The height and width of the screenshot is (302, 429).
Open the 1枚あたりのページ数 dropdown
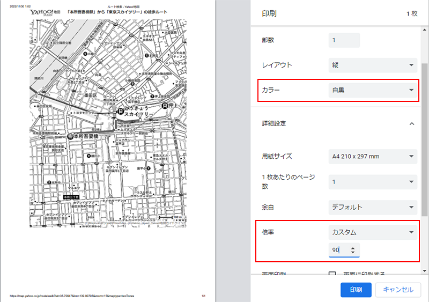373,182
